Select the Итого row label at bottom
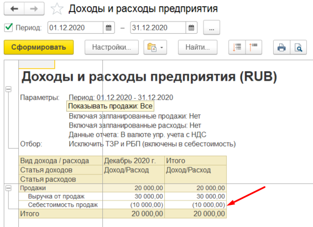 pos(29,214)
